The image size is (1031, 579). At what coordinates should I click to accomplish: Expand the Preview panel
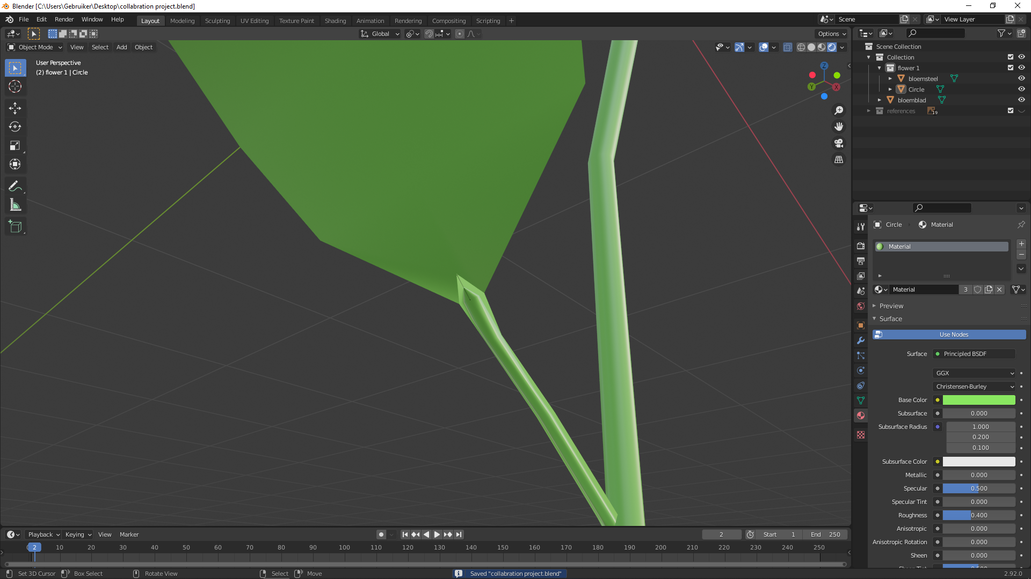(891, 306)
